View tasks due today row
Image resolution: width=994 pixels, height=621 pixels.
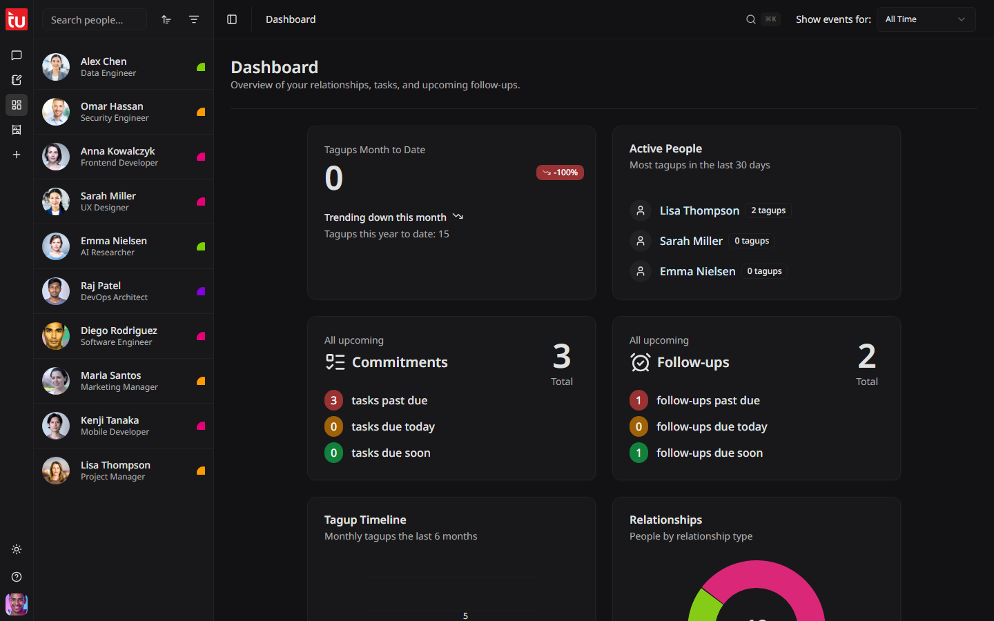pyautogui.click(x=380, y=426)
